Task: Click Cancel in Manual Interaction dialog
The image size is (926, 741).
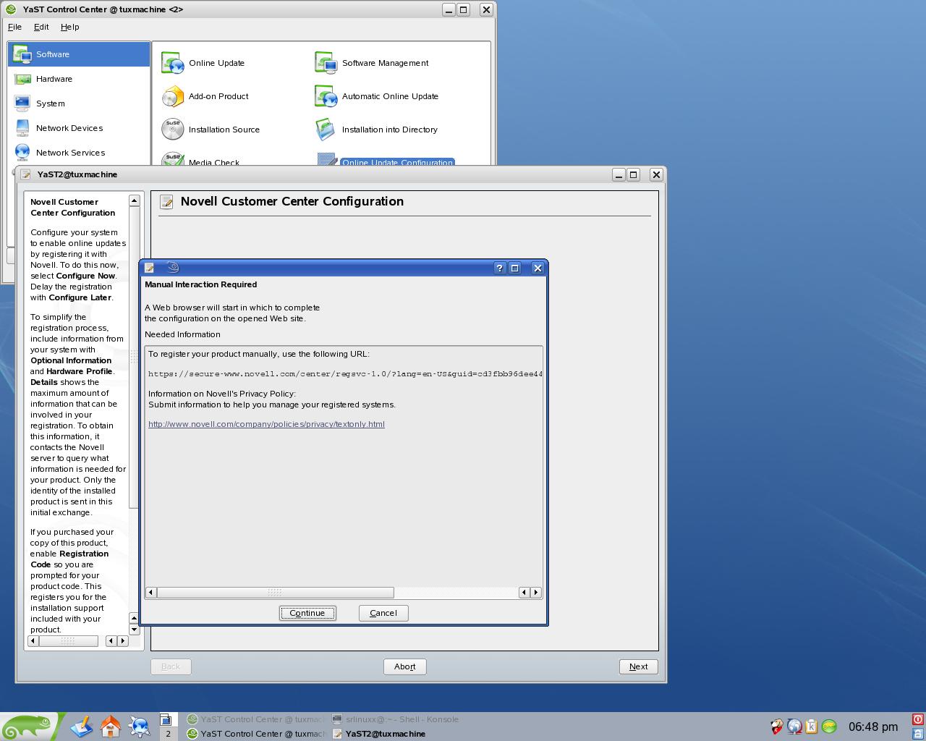Action: coord(383,613)
